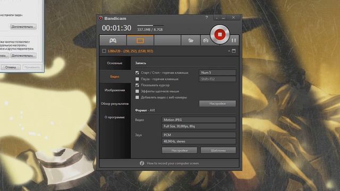Open the Основные tab
340x191 pixels.
115,63
